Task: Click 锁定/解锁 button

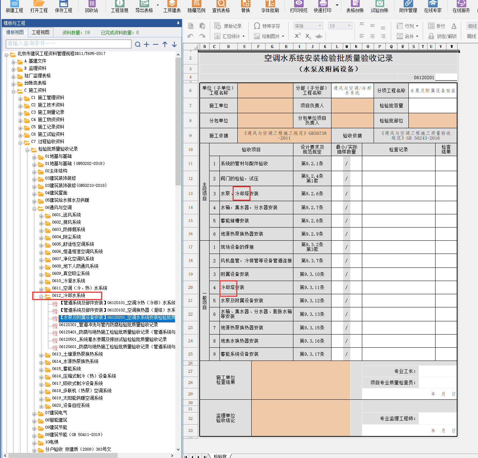Action: (442, 36)
